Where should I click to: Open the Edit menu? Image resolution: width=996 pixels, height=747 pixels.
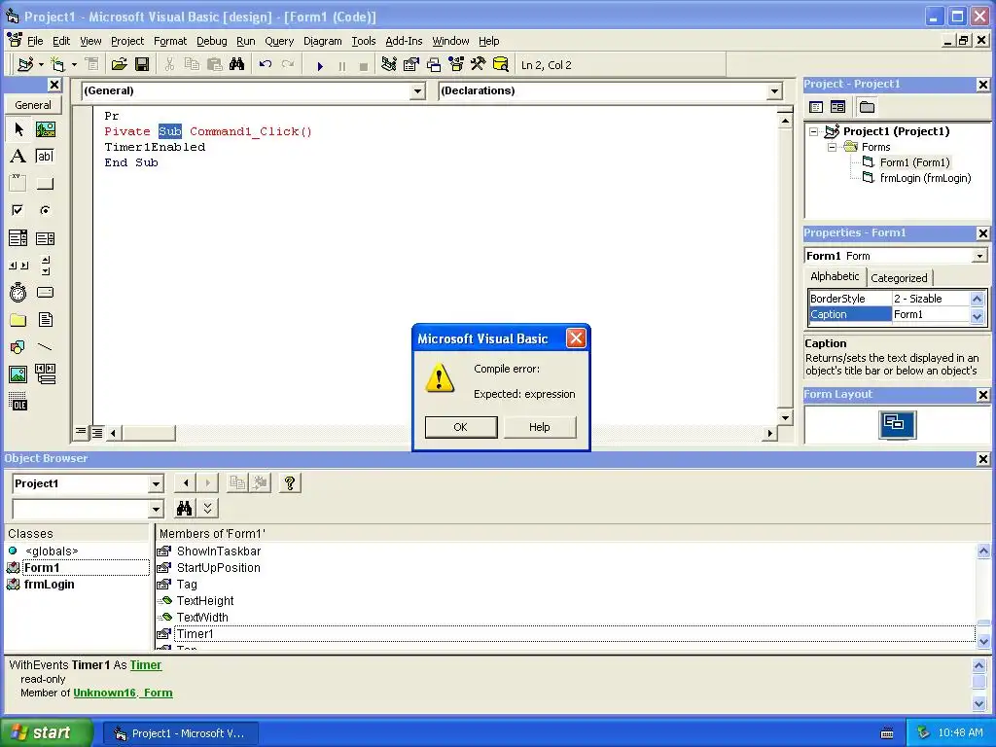point(61,41)
